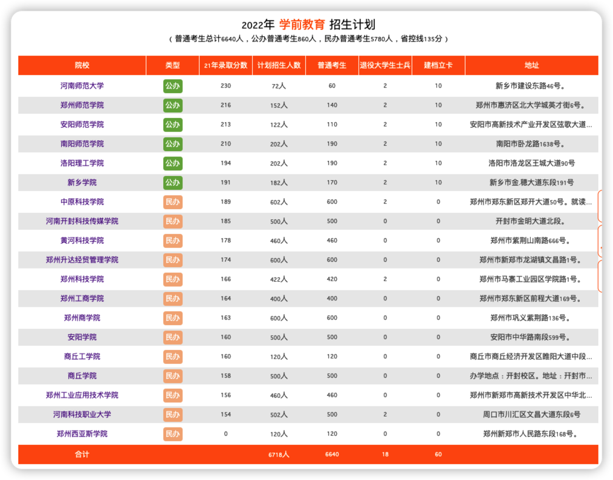Open the 安阳师范学院 school link

point(82,125)
